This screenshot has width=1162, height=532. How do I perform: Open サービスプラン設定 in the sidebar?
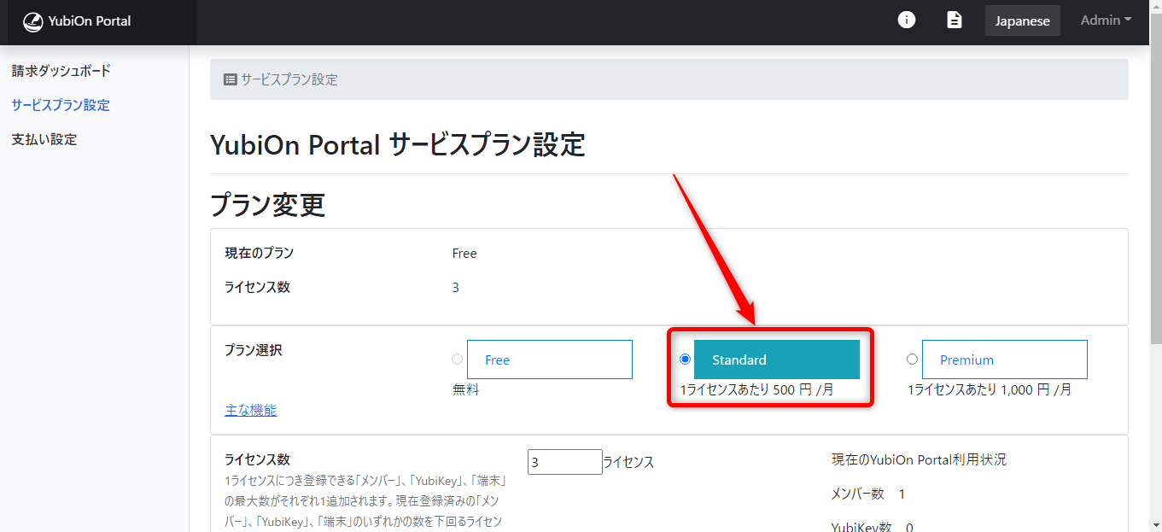[61, 105]
